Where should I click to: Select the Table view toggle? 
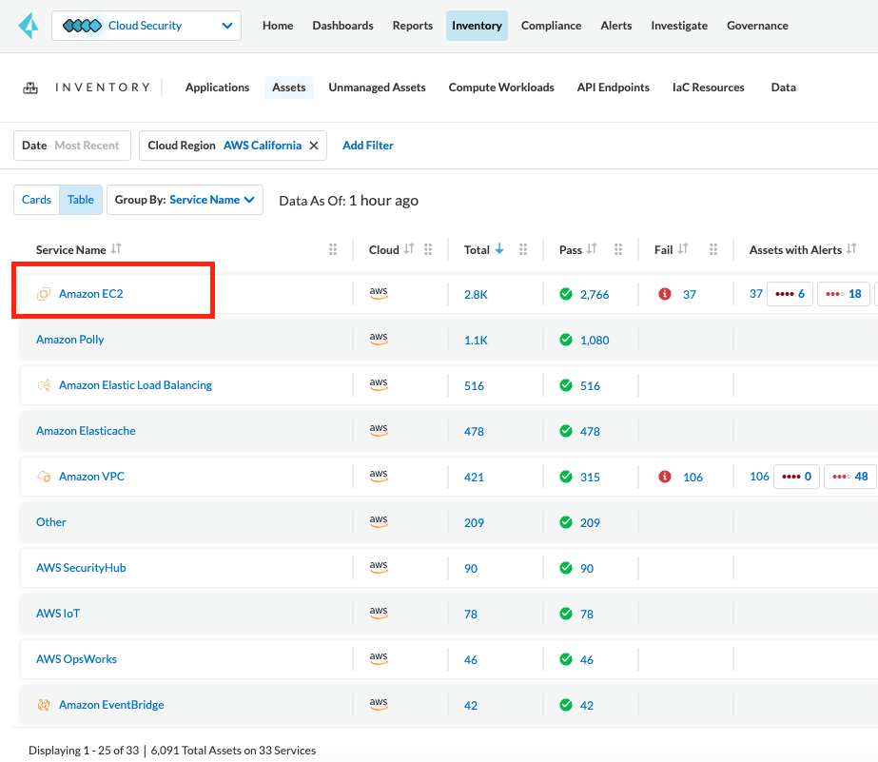(81, 200)
